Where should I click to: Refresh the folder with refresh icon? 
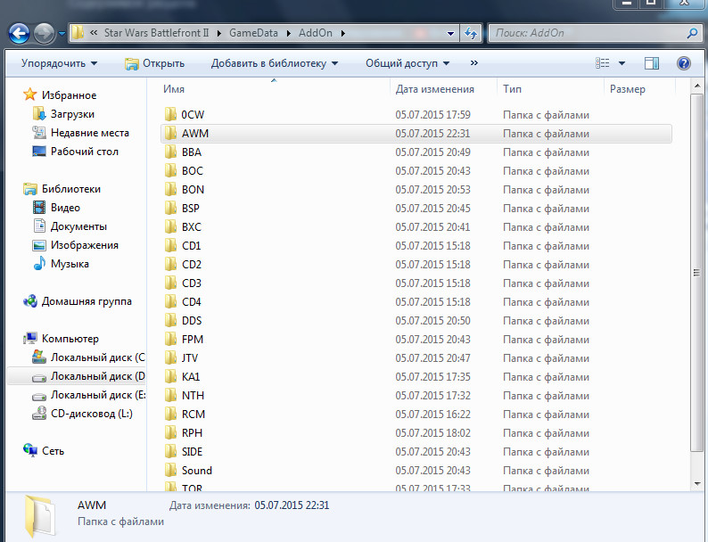tap(471, 33)
